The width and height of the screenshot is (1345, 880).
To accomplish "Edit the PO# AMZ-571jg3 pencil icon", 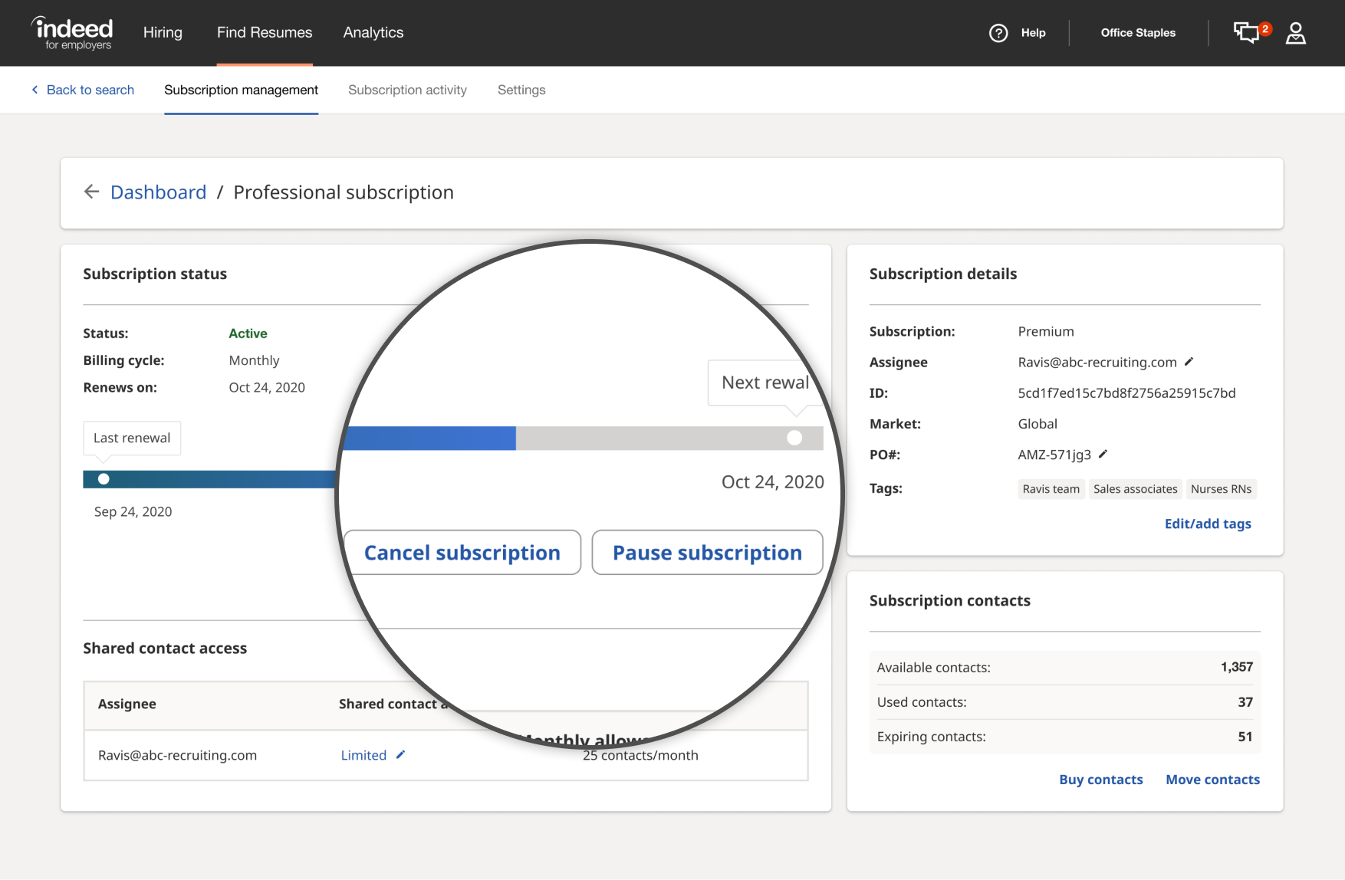I will 1103,454.
